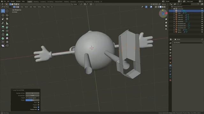The height and width of the screenshot is (114, 204).
Task: Enable vertex select mode
Action: [x=14, y=7]
